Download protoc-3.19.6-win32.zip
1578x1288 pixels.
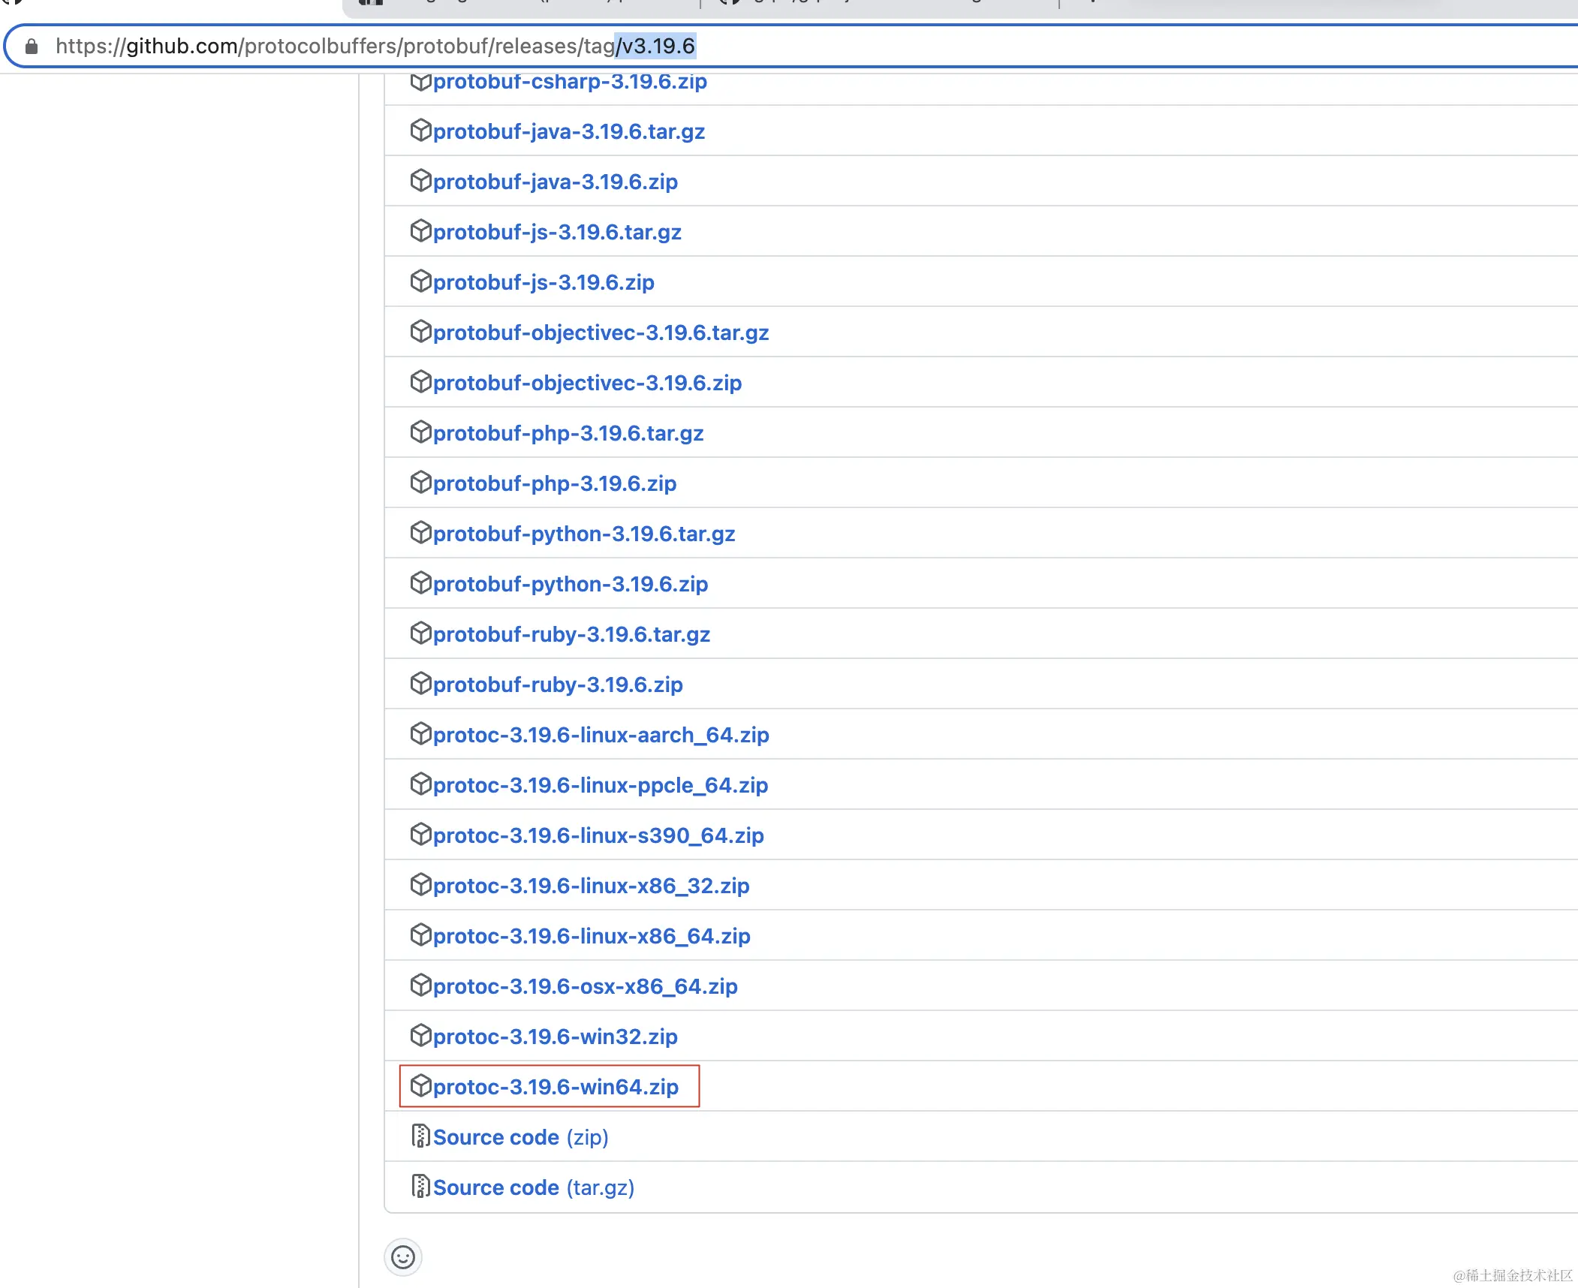coord(555,1037)
